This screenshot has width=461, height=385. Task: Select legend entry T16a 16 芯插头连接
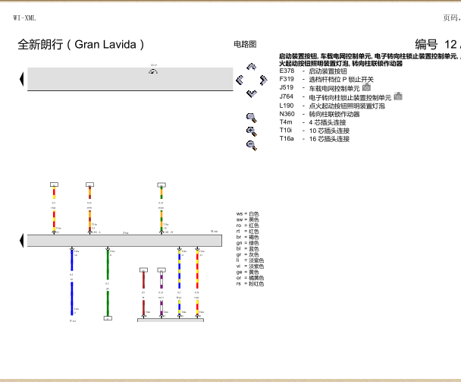click(315, 139)
